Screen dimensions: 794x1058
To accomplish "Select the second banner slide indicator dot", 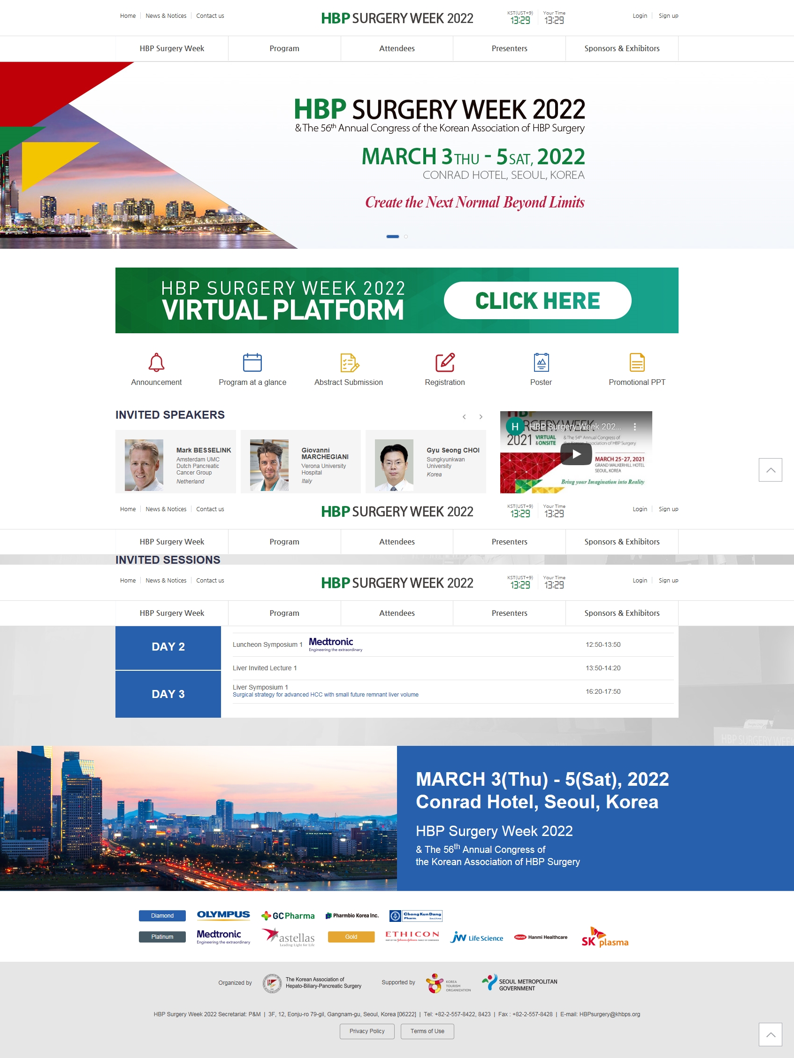I will click(x=405, y=237).
